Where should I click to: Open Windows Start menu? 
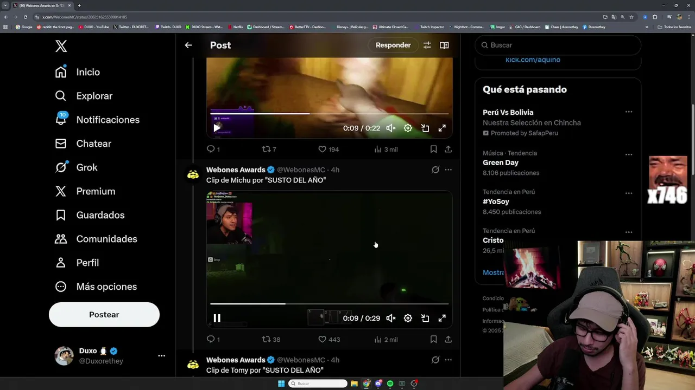point(281,383)
